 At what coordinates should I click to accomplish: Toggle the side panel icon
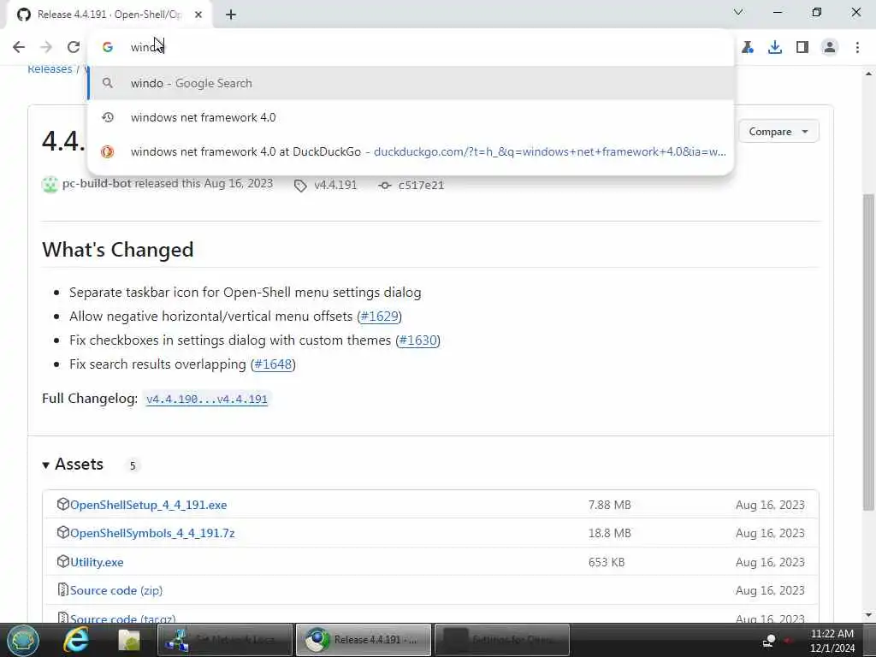click(802, 47)
